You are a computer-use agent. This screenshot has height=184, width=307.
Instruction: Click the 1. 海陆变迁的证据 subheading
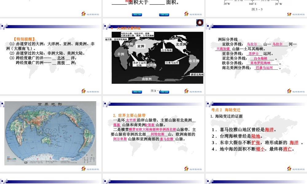pyautogui.click(x=226, y=116)
